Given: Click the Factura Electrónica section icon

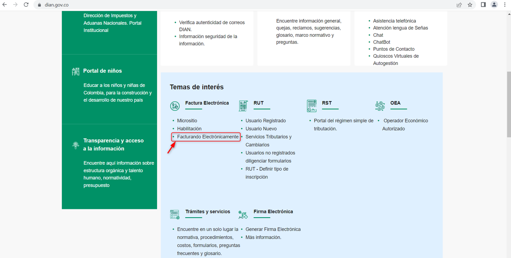Looking at the screenshot, I should 175,106.
